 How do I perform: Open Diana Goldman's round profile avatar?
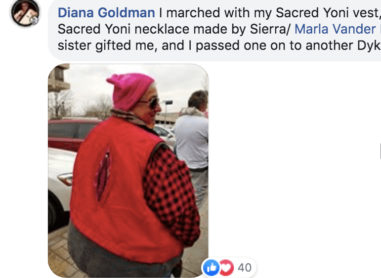click(x=25, y=12)
